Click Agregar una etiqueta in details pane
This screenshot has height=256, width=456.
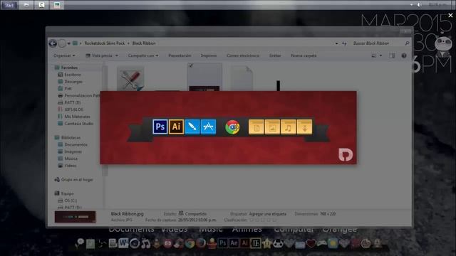click(268, 214)
